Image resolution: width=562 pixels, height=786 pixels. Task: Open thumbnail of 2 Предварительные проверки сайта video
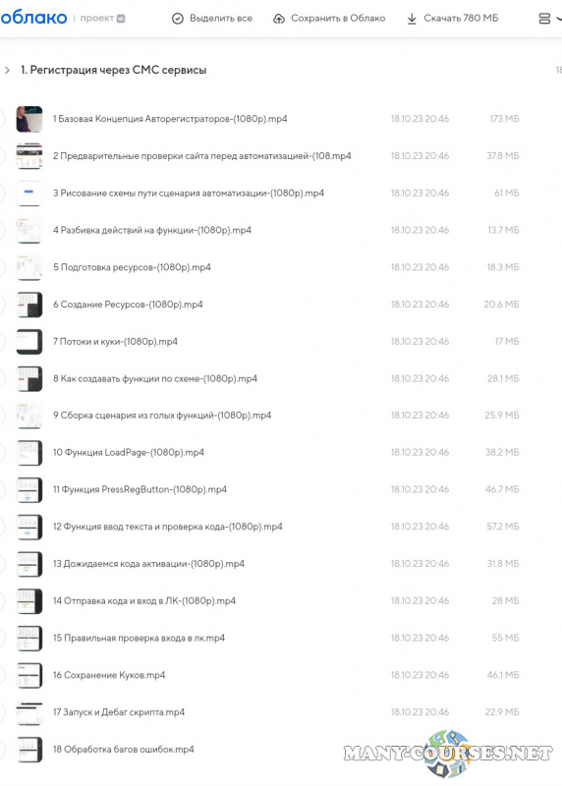point(29,156)
